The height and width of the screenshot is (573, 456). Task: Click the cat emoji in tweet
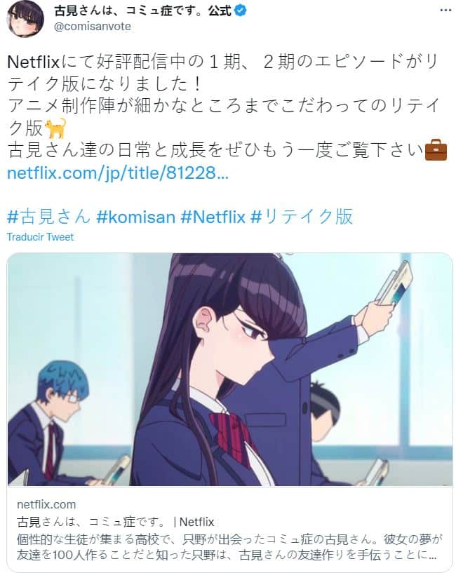pyautogui.click(x=56, y=128)
